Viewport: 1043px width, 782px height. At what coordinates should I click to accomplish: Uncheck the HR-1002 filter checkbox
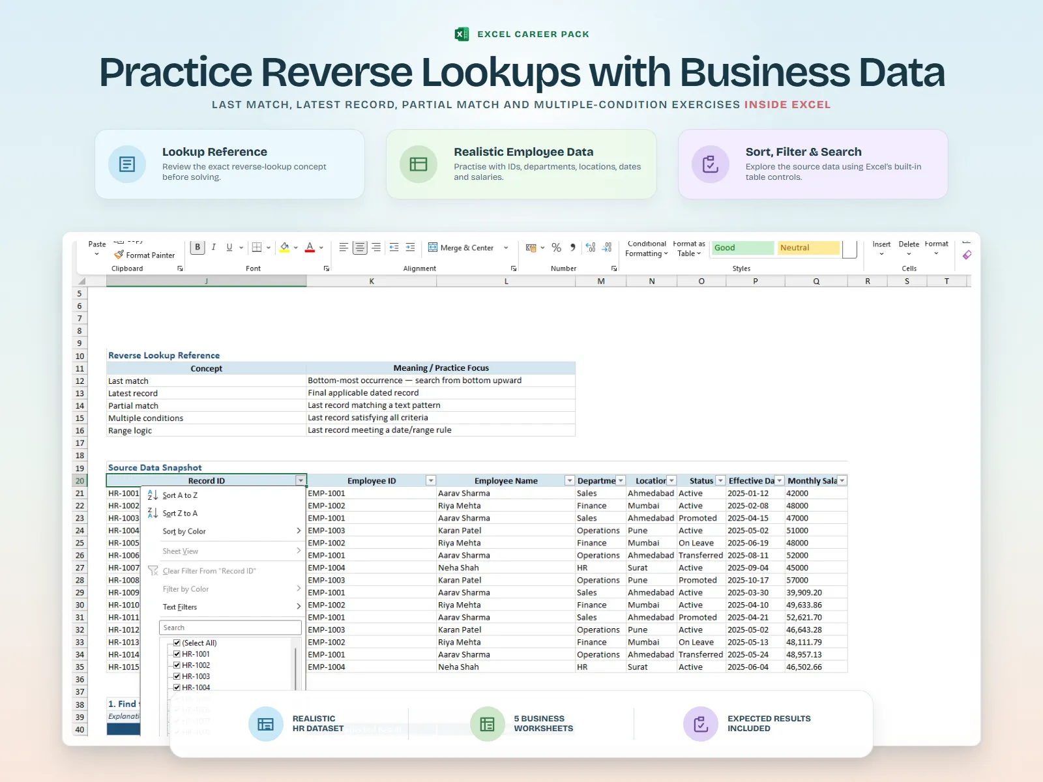point(177,665)
